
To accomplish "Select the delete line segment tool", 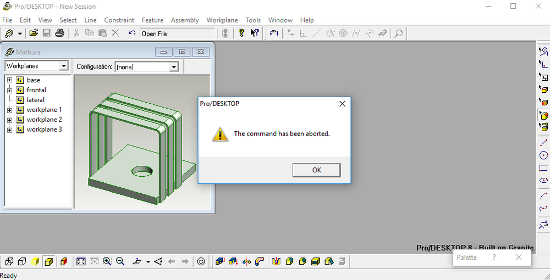I will (x=543, y=225).
